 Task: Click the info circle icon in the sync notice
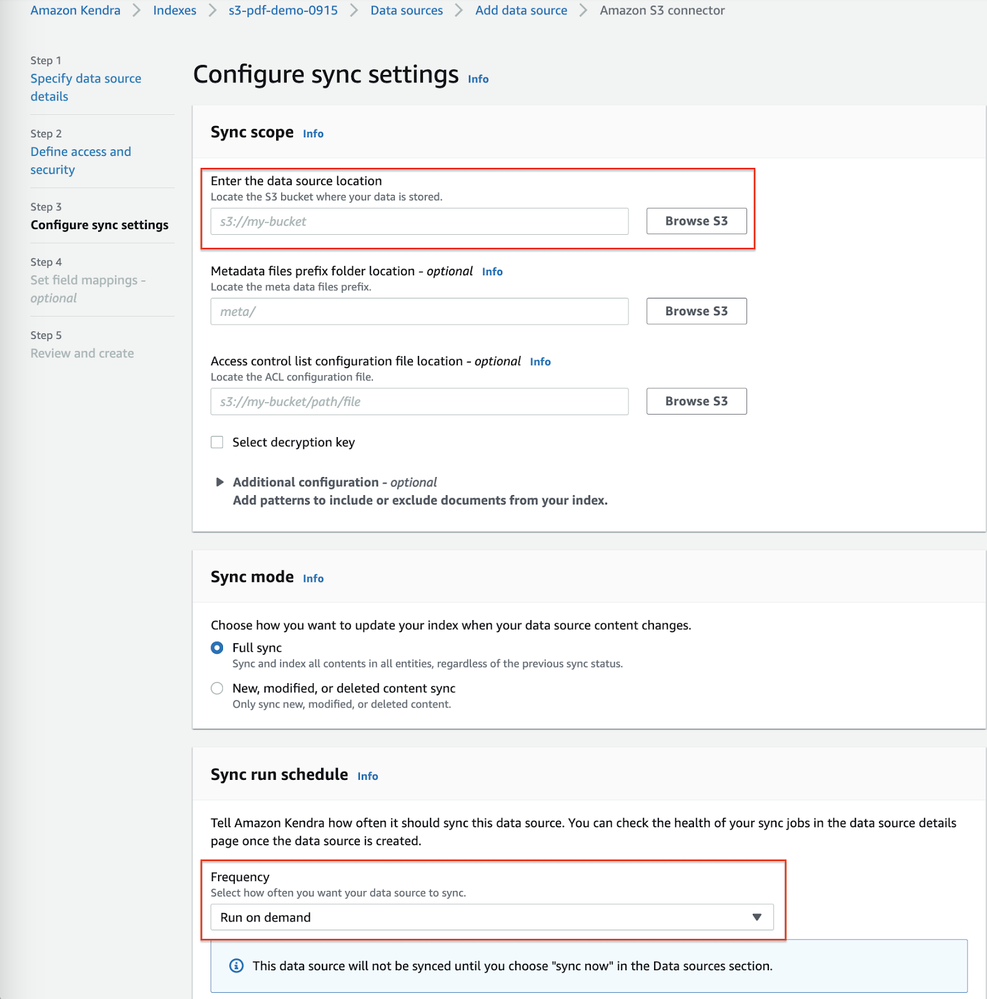point(237,966)
